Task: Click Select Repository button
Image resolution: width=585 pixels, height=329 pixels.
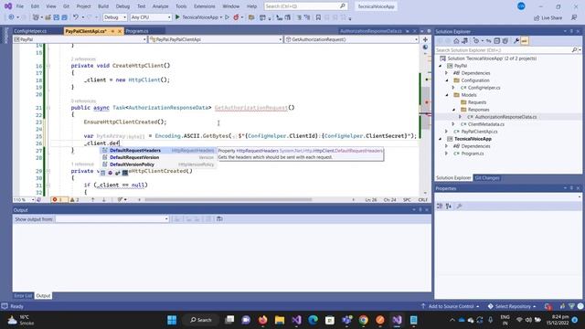Action: [x=512, y=306]
